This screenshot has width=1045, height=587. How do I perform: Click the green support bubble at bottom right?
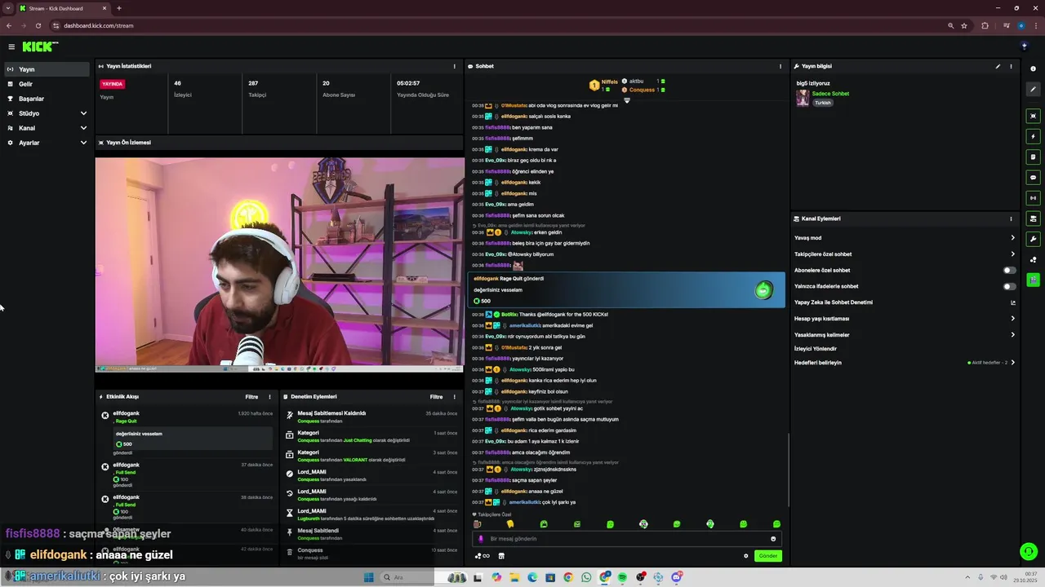pyautogui.click(x=1029, y=552)
